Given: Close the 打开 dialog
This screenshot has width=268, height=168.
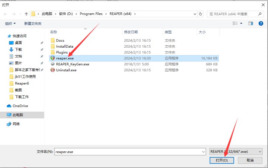Looking at the screenshot, I should (x=263, y=5).
